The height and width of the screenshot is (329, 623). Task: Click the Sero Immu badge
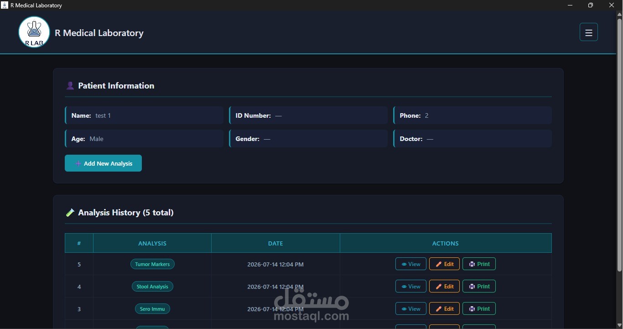tap(152, 309)
